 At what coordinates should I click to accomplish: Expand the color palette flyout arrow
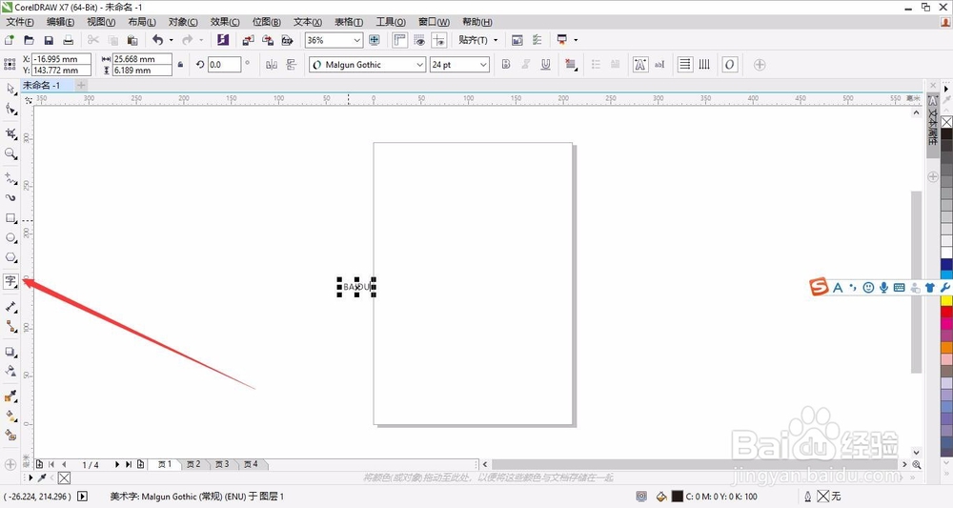pyautogui.click(x=945, y=89)
